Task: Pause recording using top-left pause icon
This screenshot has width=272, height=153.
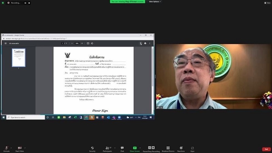Action: tap(25, 3)
